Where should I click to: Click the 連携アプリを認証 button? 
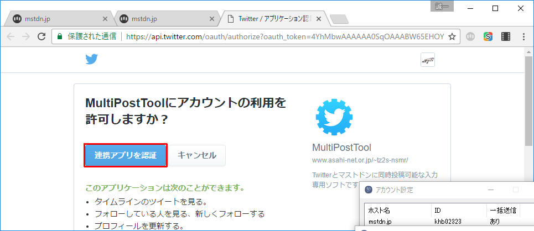pyautogui.click(x=126, y=155)
